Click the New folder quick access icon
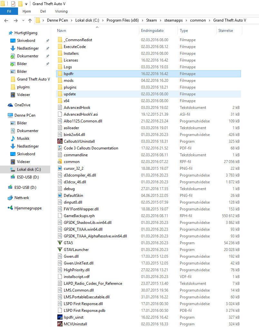Viewport: 259px width, 327px height. (20, 4)
